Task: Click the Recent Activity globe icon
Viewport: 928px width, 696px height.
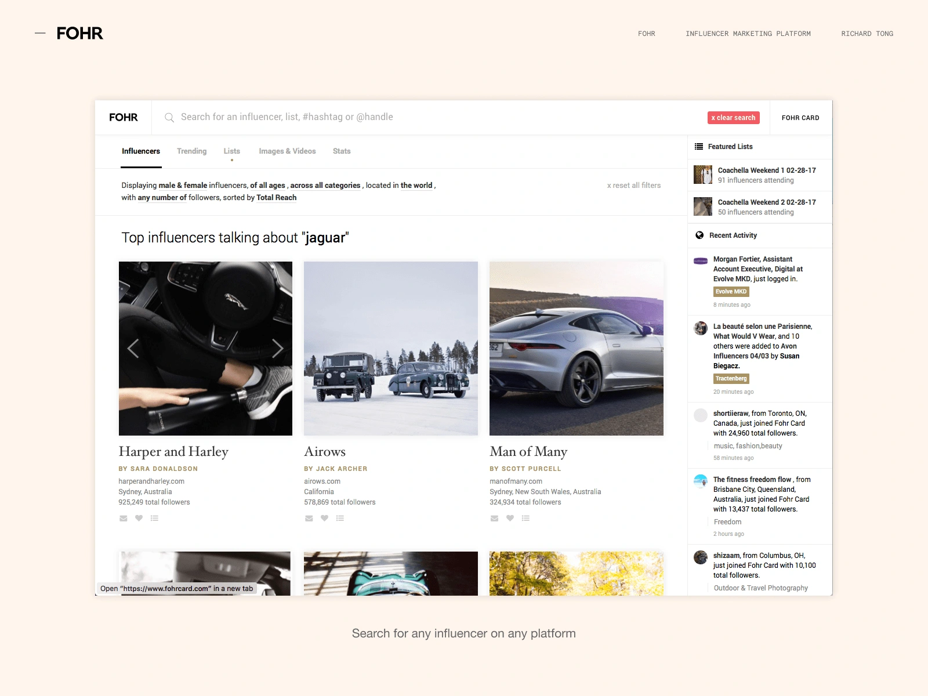Action: (x=699, y=235)
